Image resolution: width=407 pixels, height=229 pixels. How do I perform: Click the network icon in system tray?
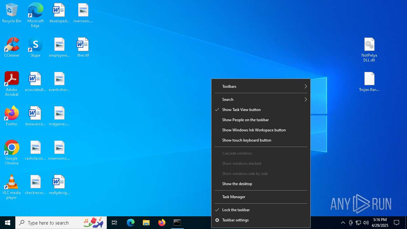click(358, 223)
